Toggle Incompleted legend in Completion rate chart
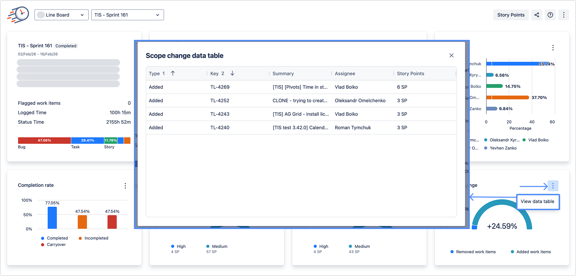576x276 pixels. tap(93, 238)
